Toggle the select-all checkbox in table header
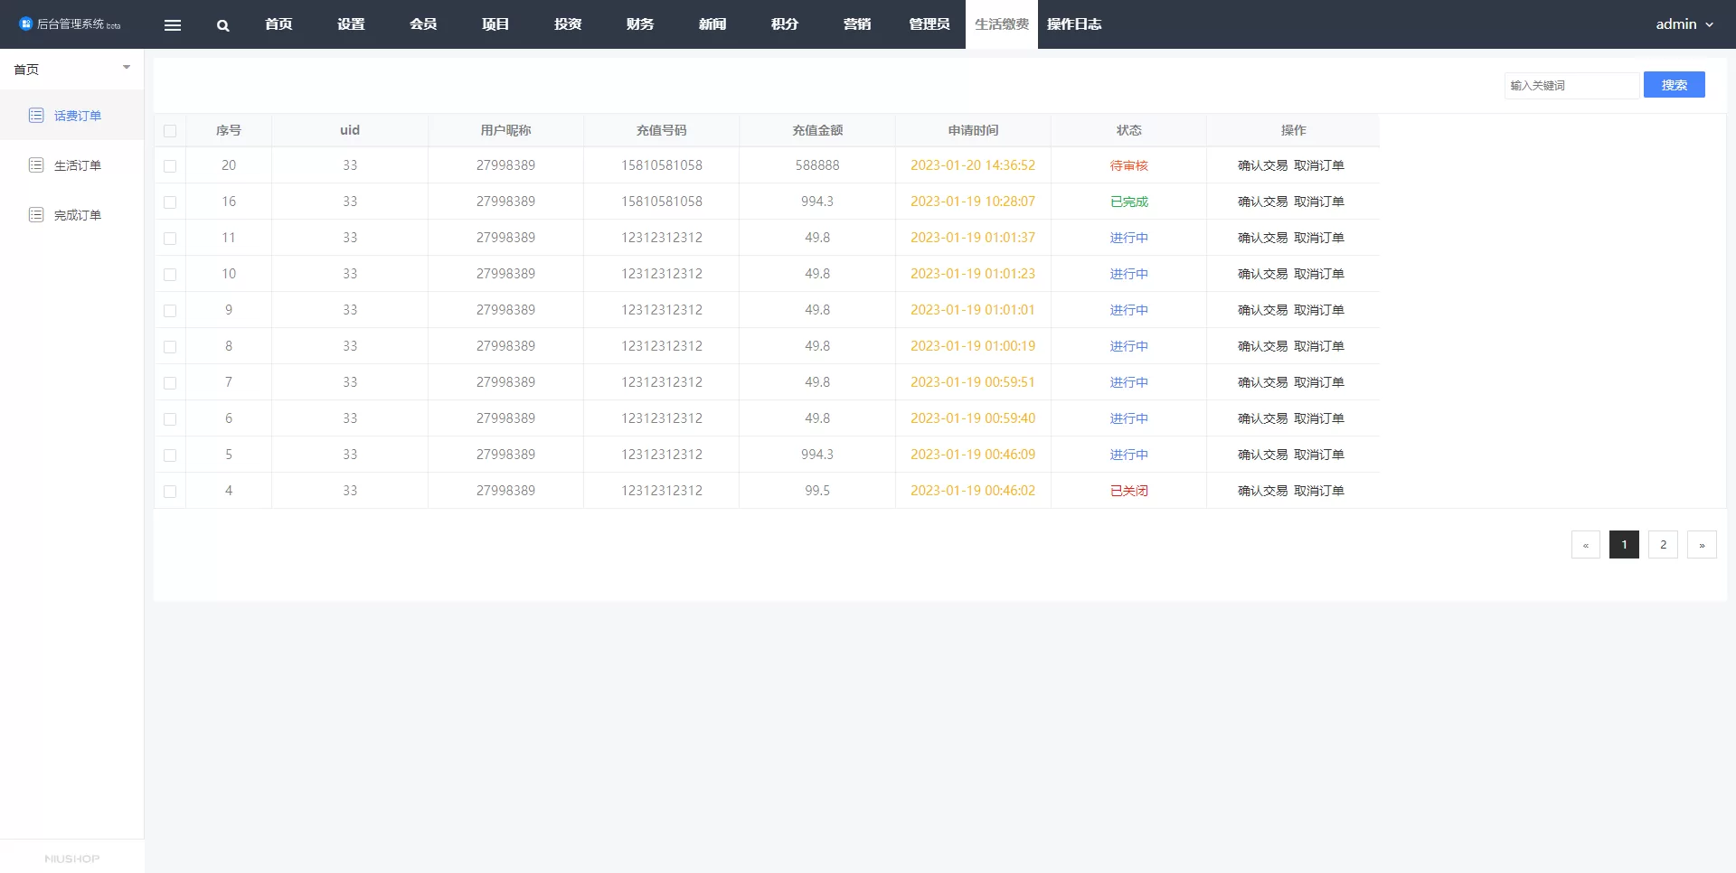This screenshot has width=1736, height=873. click(x=170, y=131)
